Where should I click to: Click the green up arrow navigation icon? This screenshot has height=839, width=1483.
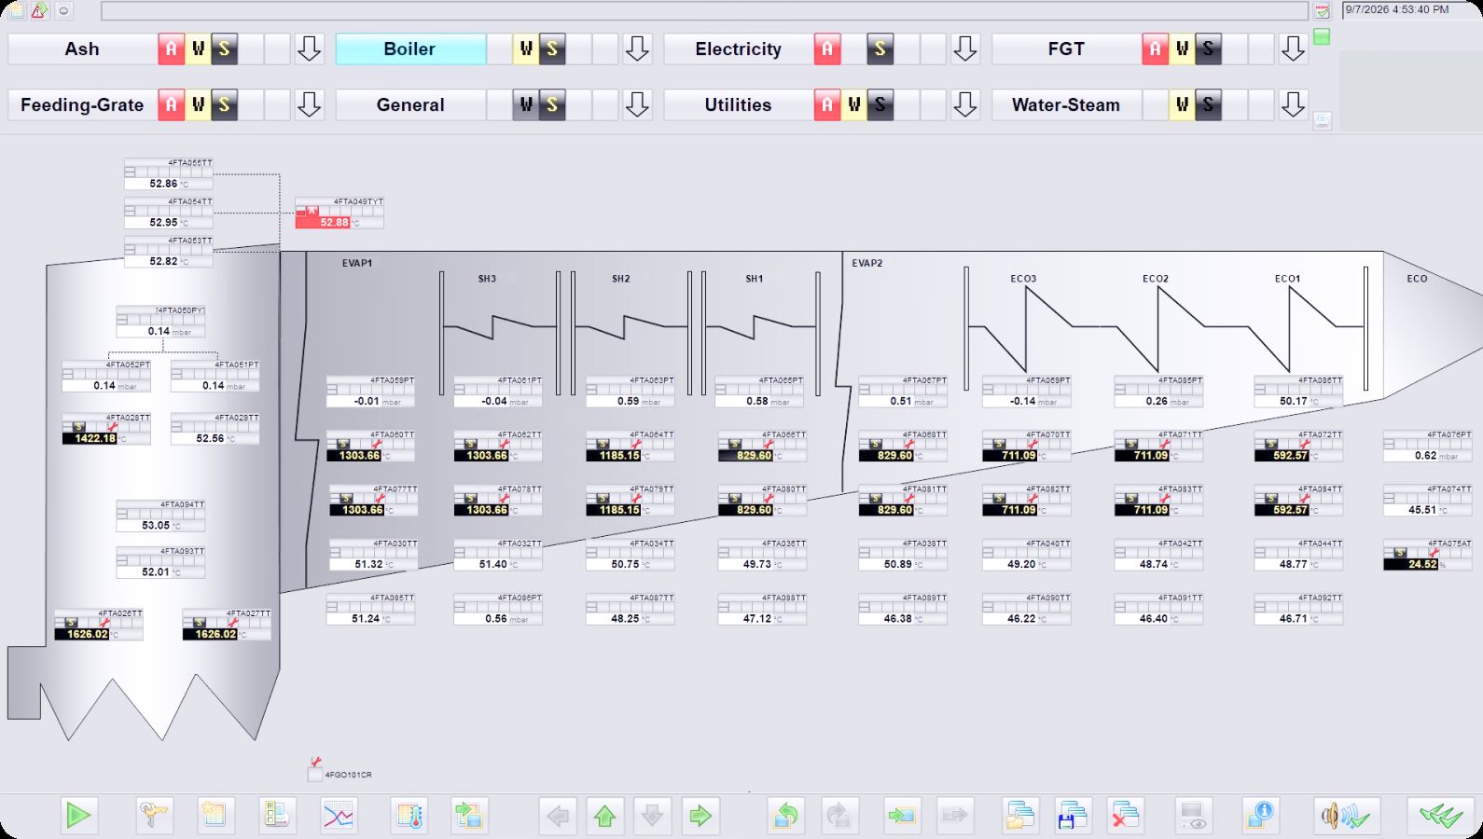click(605, 816)
